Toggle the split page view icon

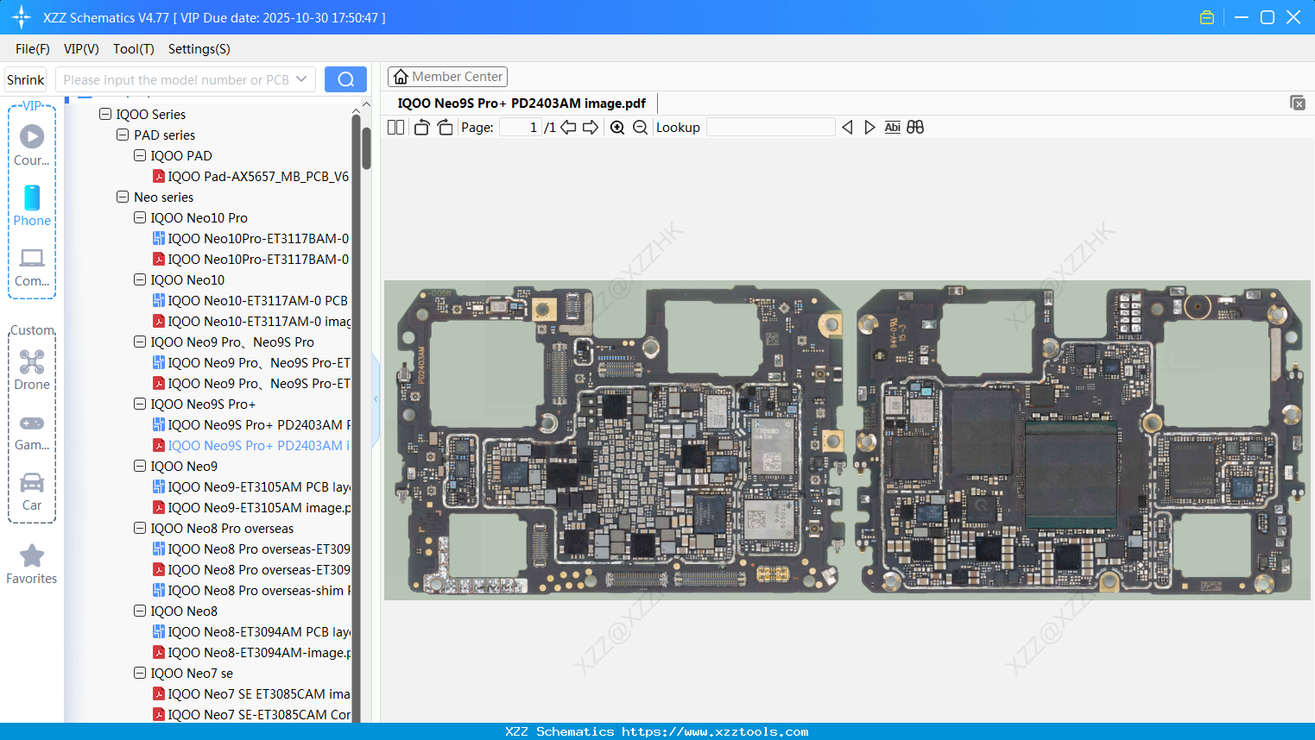pyautogui.click(x=396, y=128)
